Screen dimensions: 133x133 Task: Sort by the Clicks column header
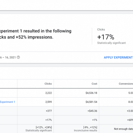[48, 84]
